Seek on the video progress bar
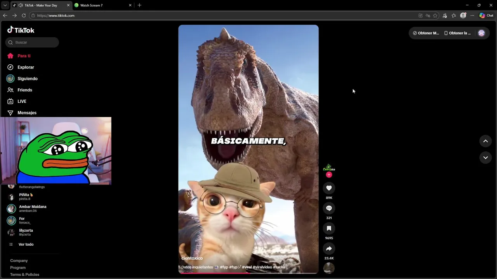 248,273
